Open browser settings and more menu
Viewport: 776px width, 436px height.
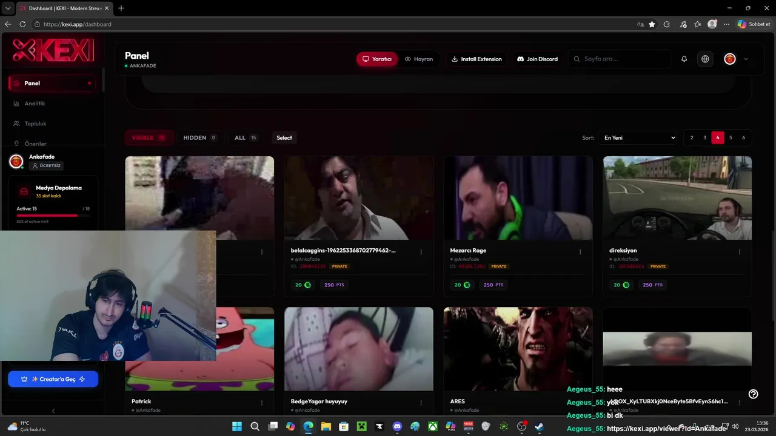(x=726, y=24)
